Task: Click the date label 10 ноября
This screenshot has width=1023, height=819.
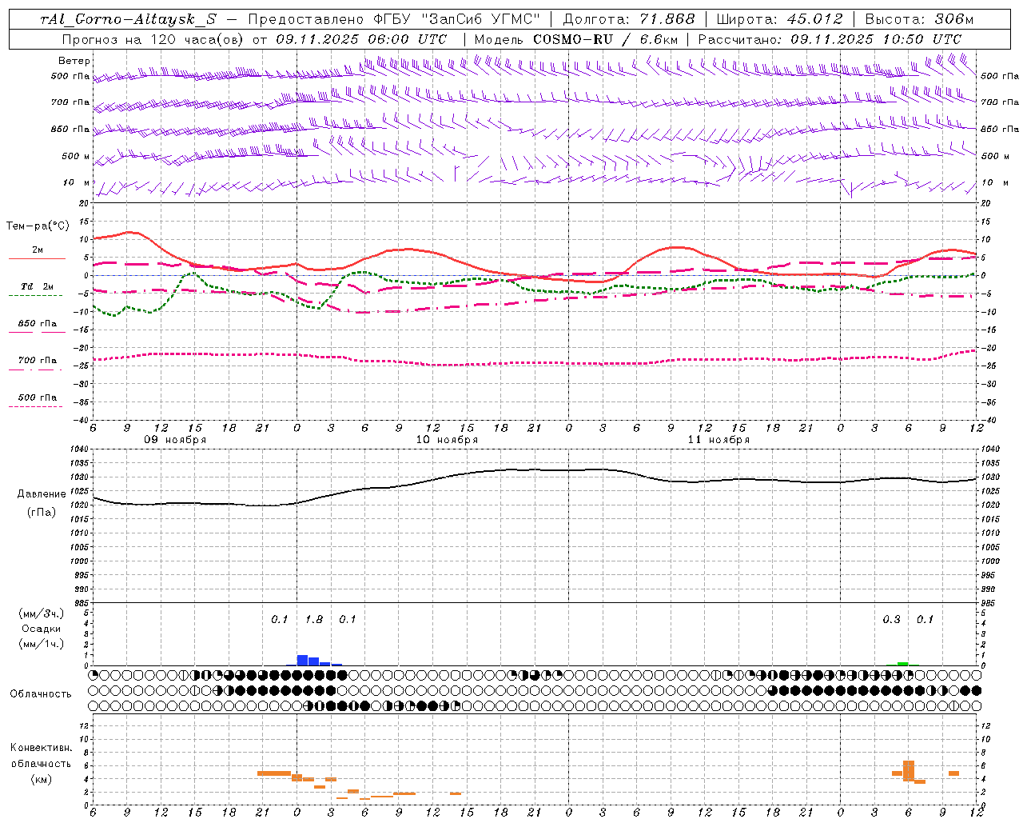Action: [x=447, y=440]
